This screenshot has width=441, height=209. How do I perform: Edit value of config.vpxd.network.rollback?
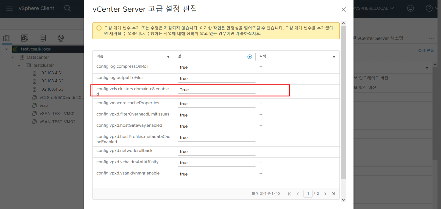coord(216,152)
